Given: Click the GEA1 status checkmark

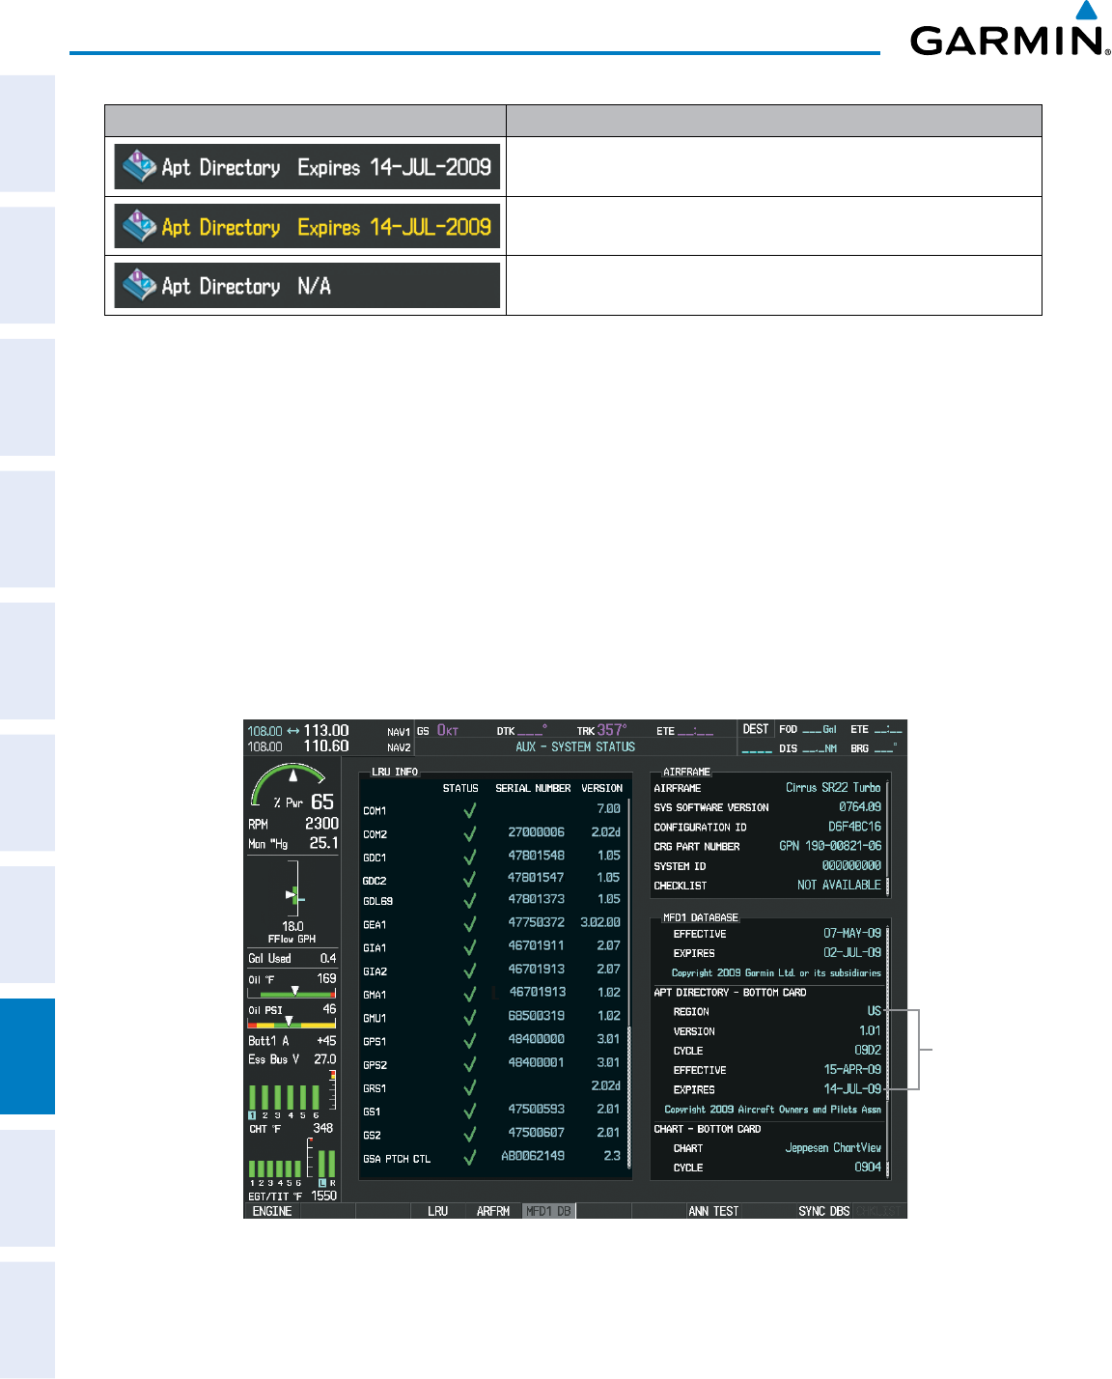Looking at the screenshot, I should tap(469, 924).
